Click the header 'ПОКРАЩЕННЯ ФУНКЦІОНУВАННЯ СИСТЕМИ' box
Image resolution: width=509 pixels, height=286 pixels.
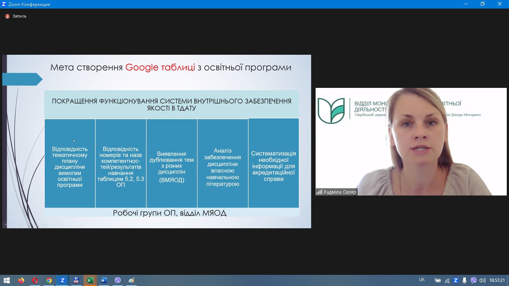point(171,104)
